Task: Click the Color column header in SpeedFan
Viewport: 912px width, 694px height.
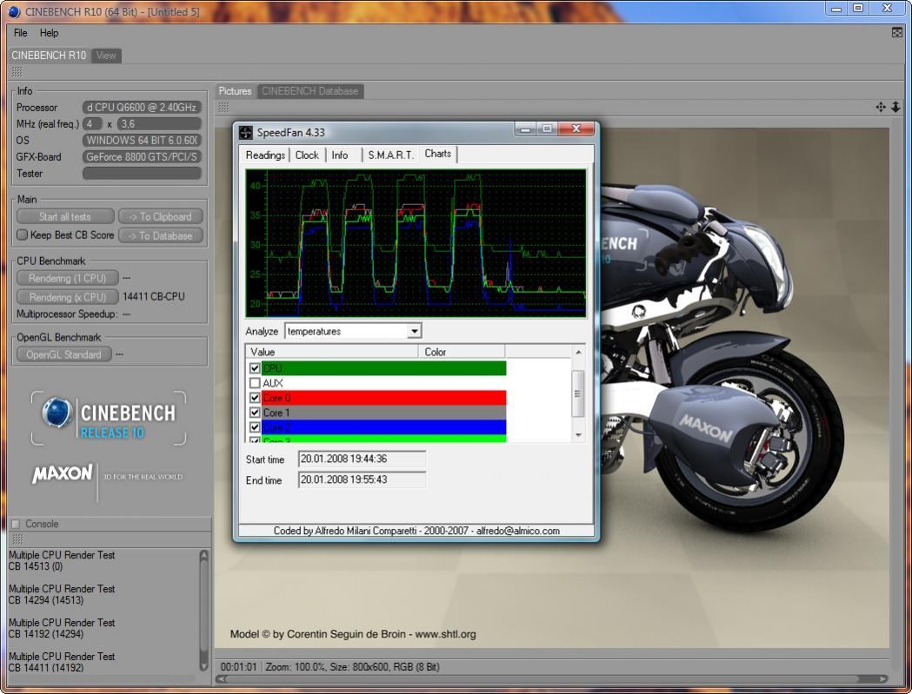Action: (462, 352)
